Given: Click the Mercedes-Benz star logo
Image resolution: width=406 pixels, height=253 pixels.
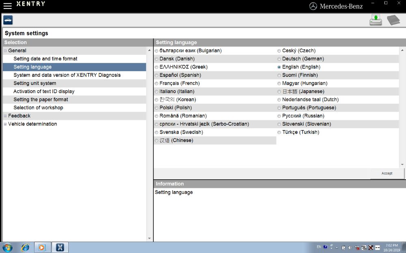Looking at the screenshot, I should pyautogui.click(x=313, y=6).
